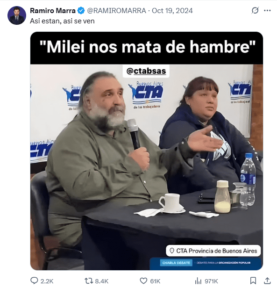277x288 pixels.
Task: Click the tweet text "Asi estan, asi se ven"
Action: coord(62,21)
